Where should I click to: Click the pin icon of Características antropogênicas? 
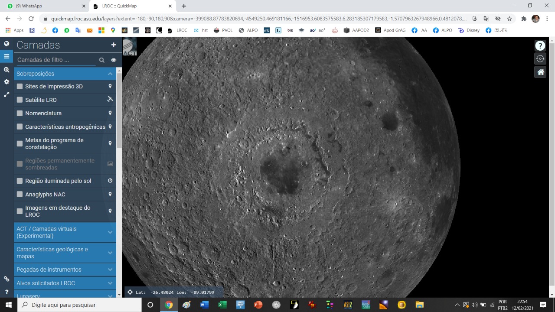point(110,127)
